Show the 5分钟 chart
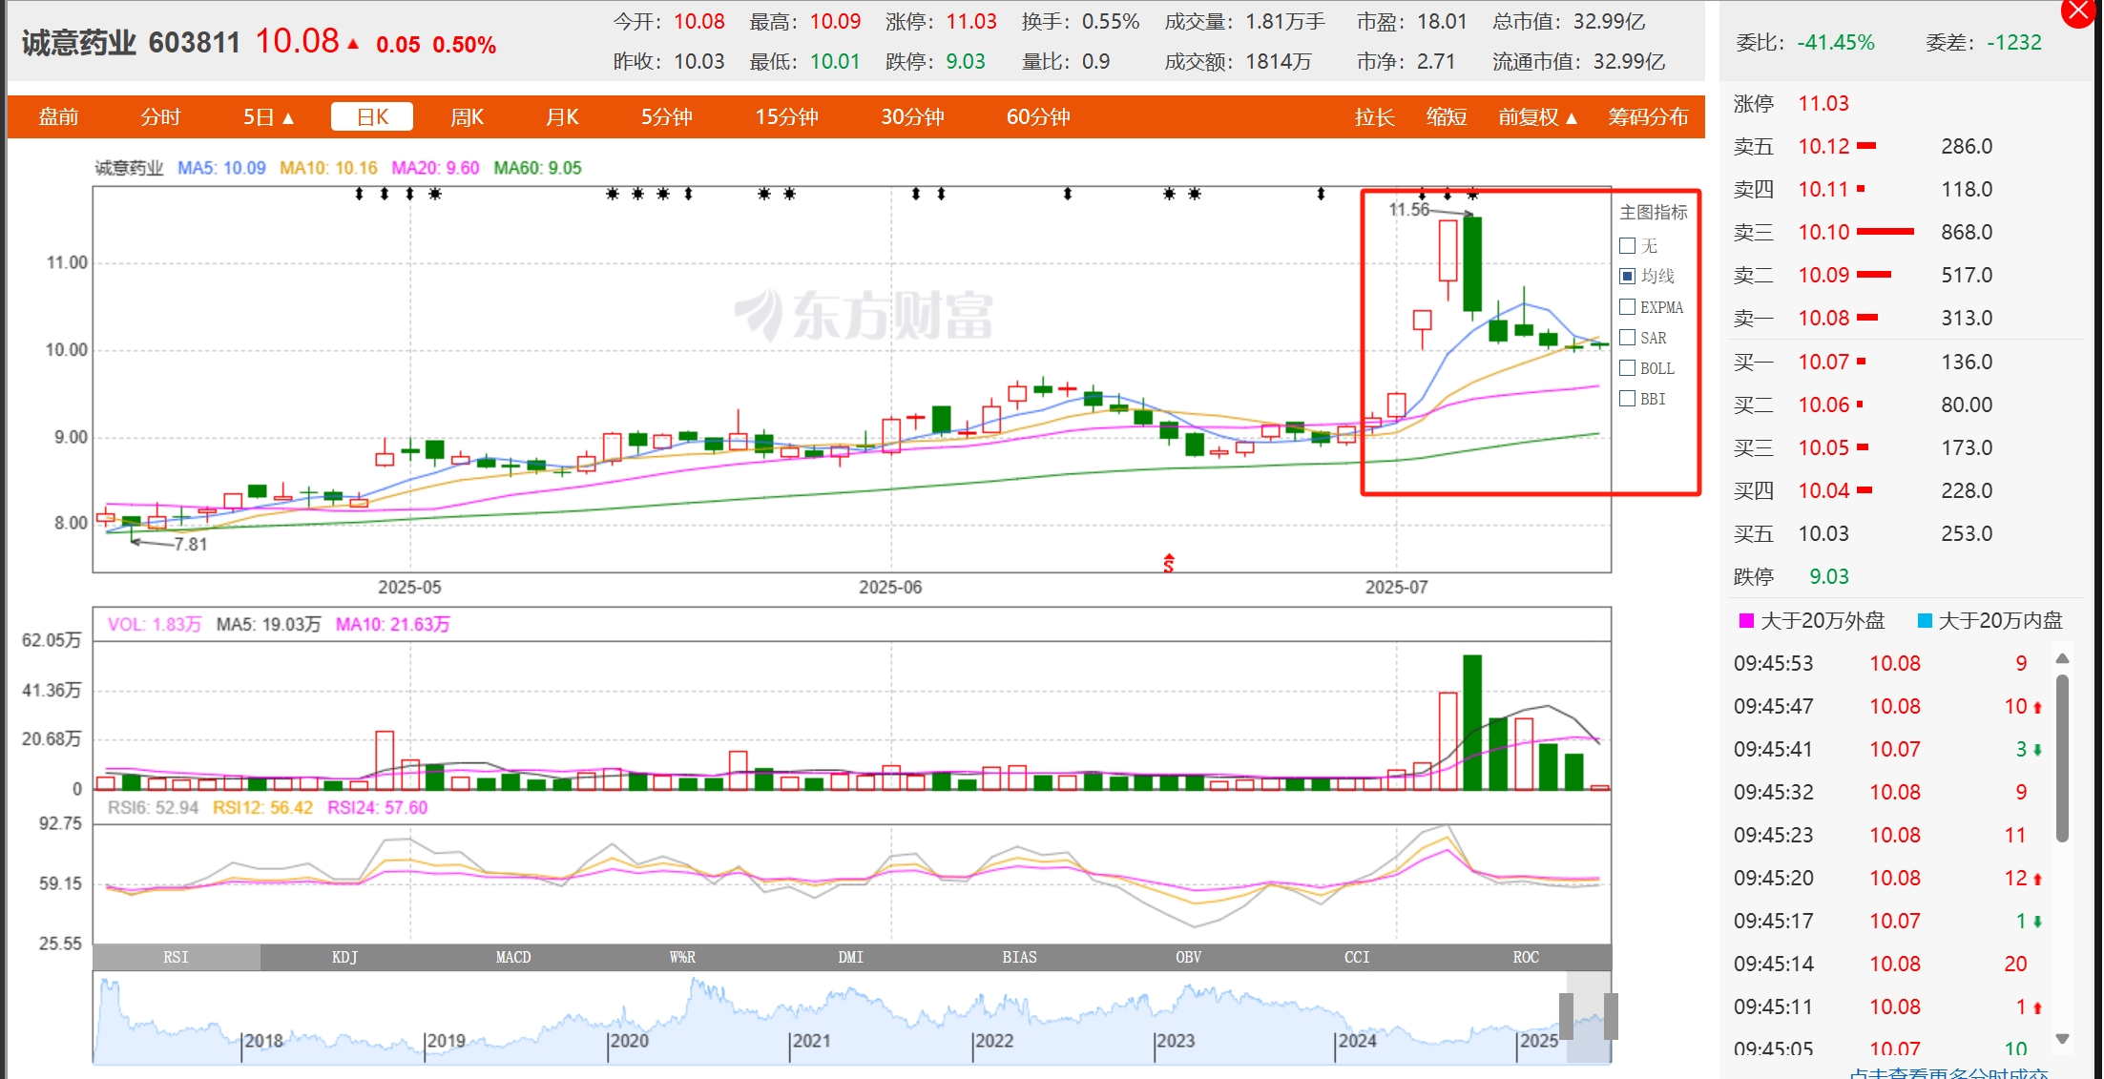Viewport: 2104px width, 1079px height. [x=666, y=116]
